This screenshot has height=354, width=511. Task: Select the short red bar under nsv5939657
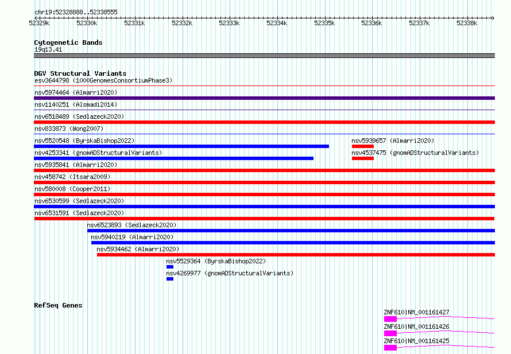(363, 146)
